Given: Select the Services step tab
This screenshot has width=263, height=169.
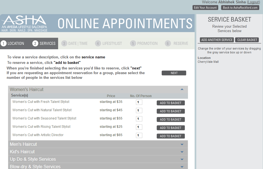Looking at the screenshot, I should point(44,43).
